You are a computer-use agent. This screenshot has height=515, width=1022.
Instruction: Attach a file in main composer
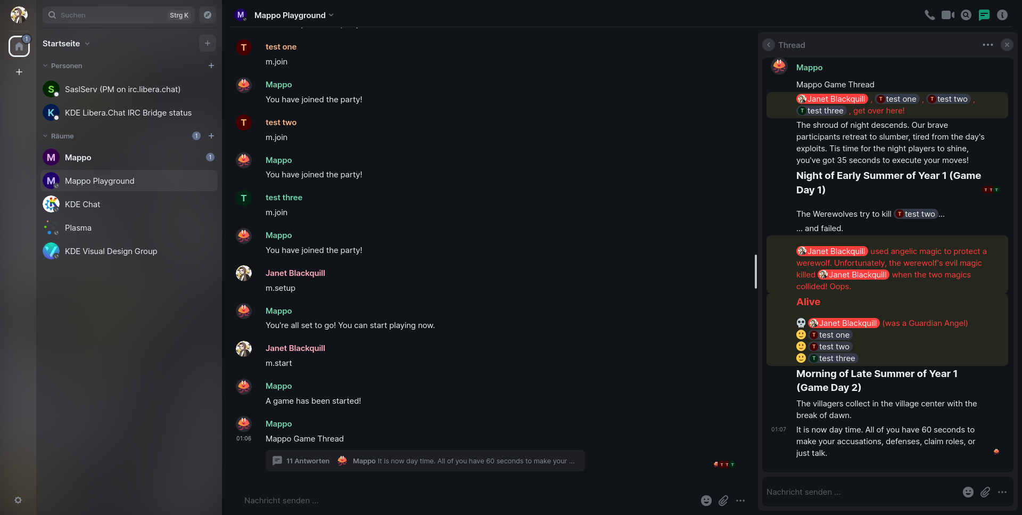tap(723, 501)
